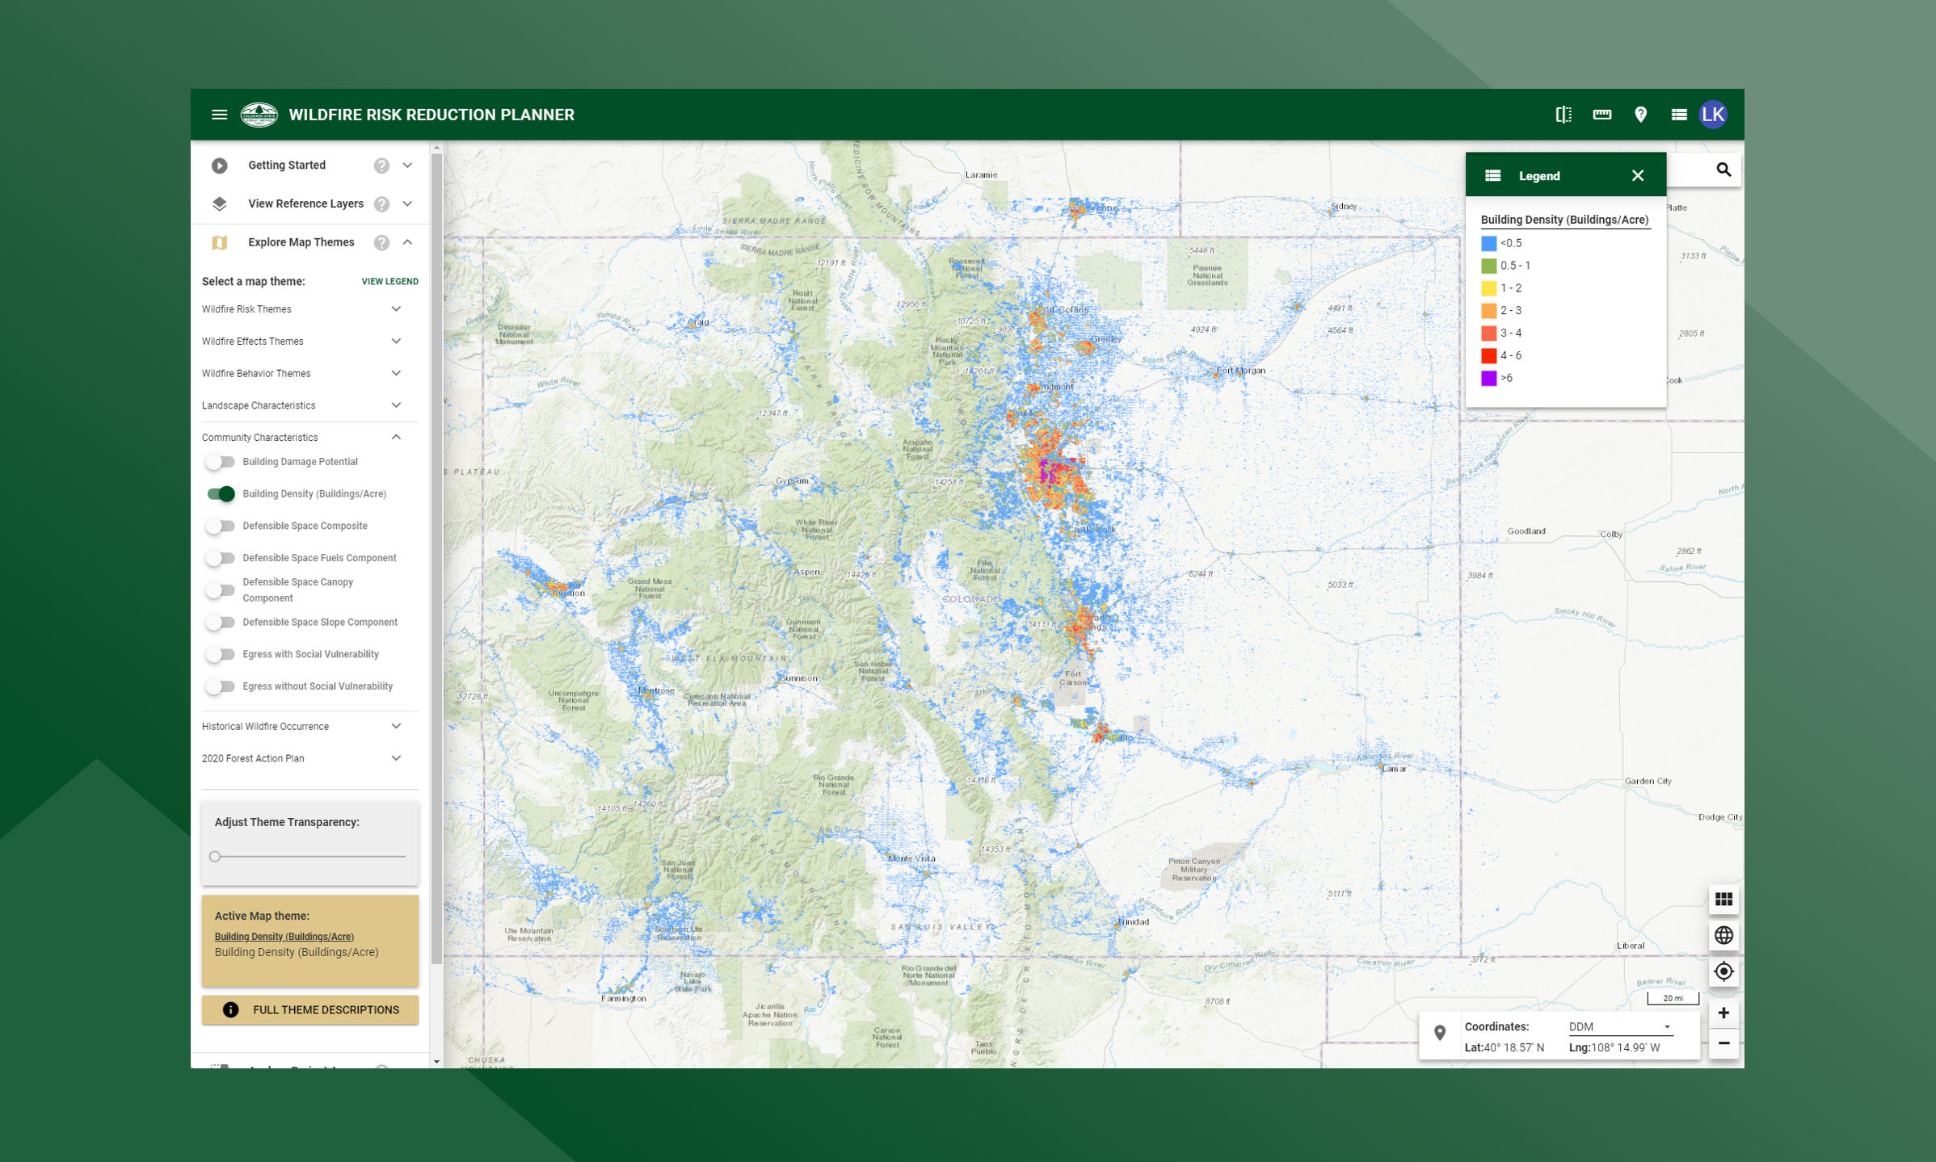Screen dimensions: 1936x1162
Task: Click the View Reference Layers stack icon
Action: pyautogui.click(x=219, y=203)
